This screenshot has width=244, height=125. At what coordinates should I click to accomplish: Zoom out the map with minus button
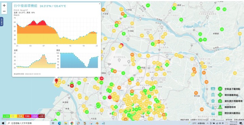click(4, 11)
